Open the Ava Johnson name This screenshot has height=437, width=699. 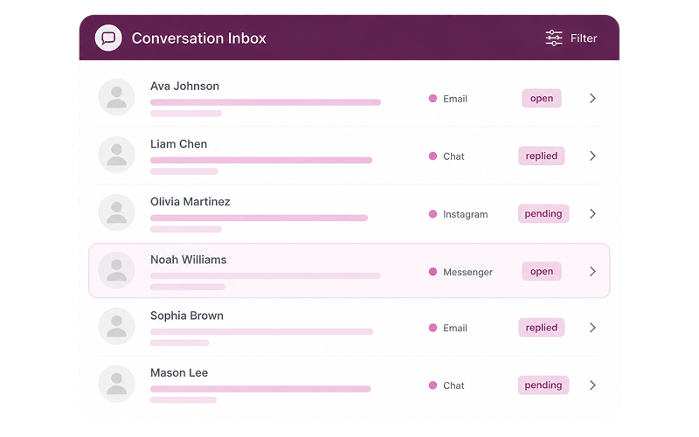pos(184,86)
